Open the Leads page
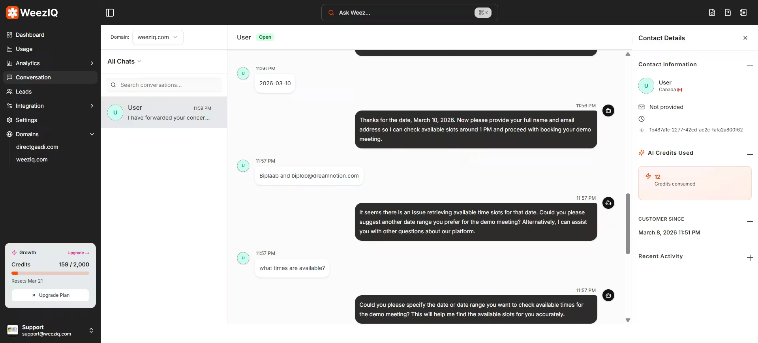758x343 pixels. coord(50,92)
